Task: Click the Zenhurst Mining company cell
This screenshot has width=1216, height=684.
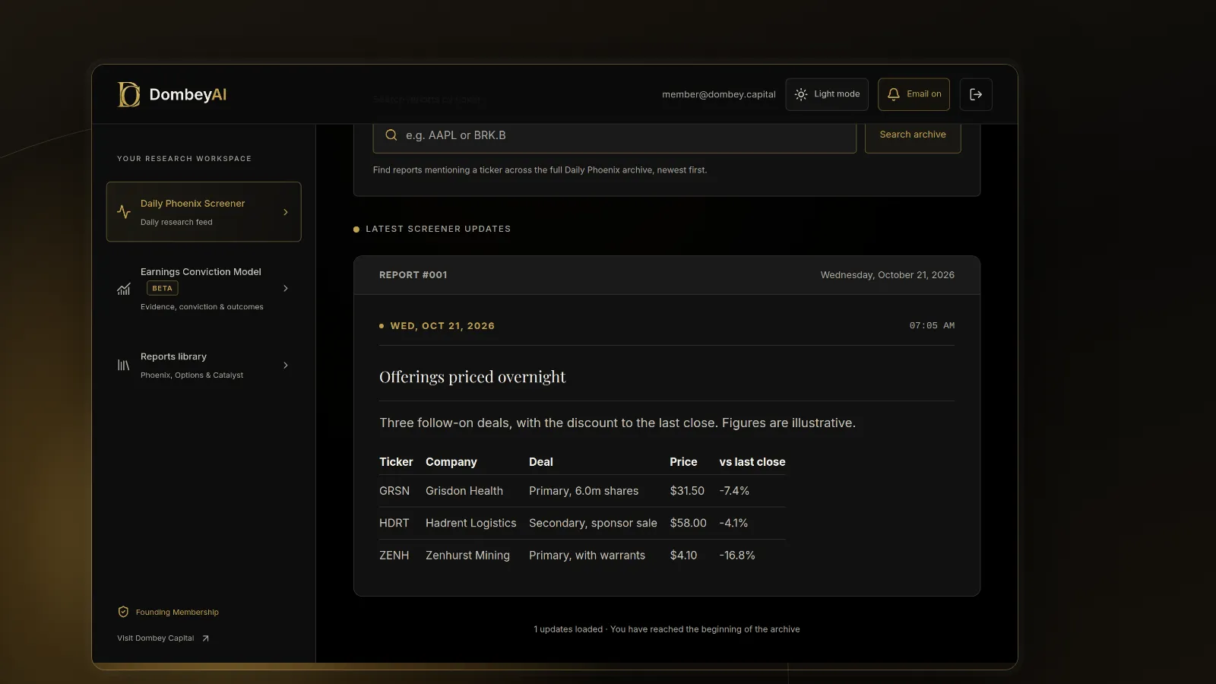Action: point(468,556)
